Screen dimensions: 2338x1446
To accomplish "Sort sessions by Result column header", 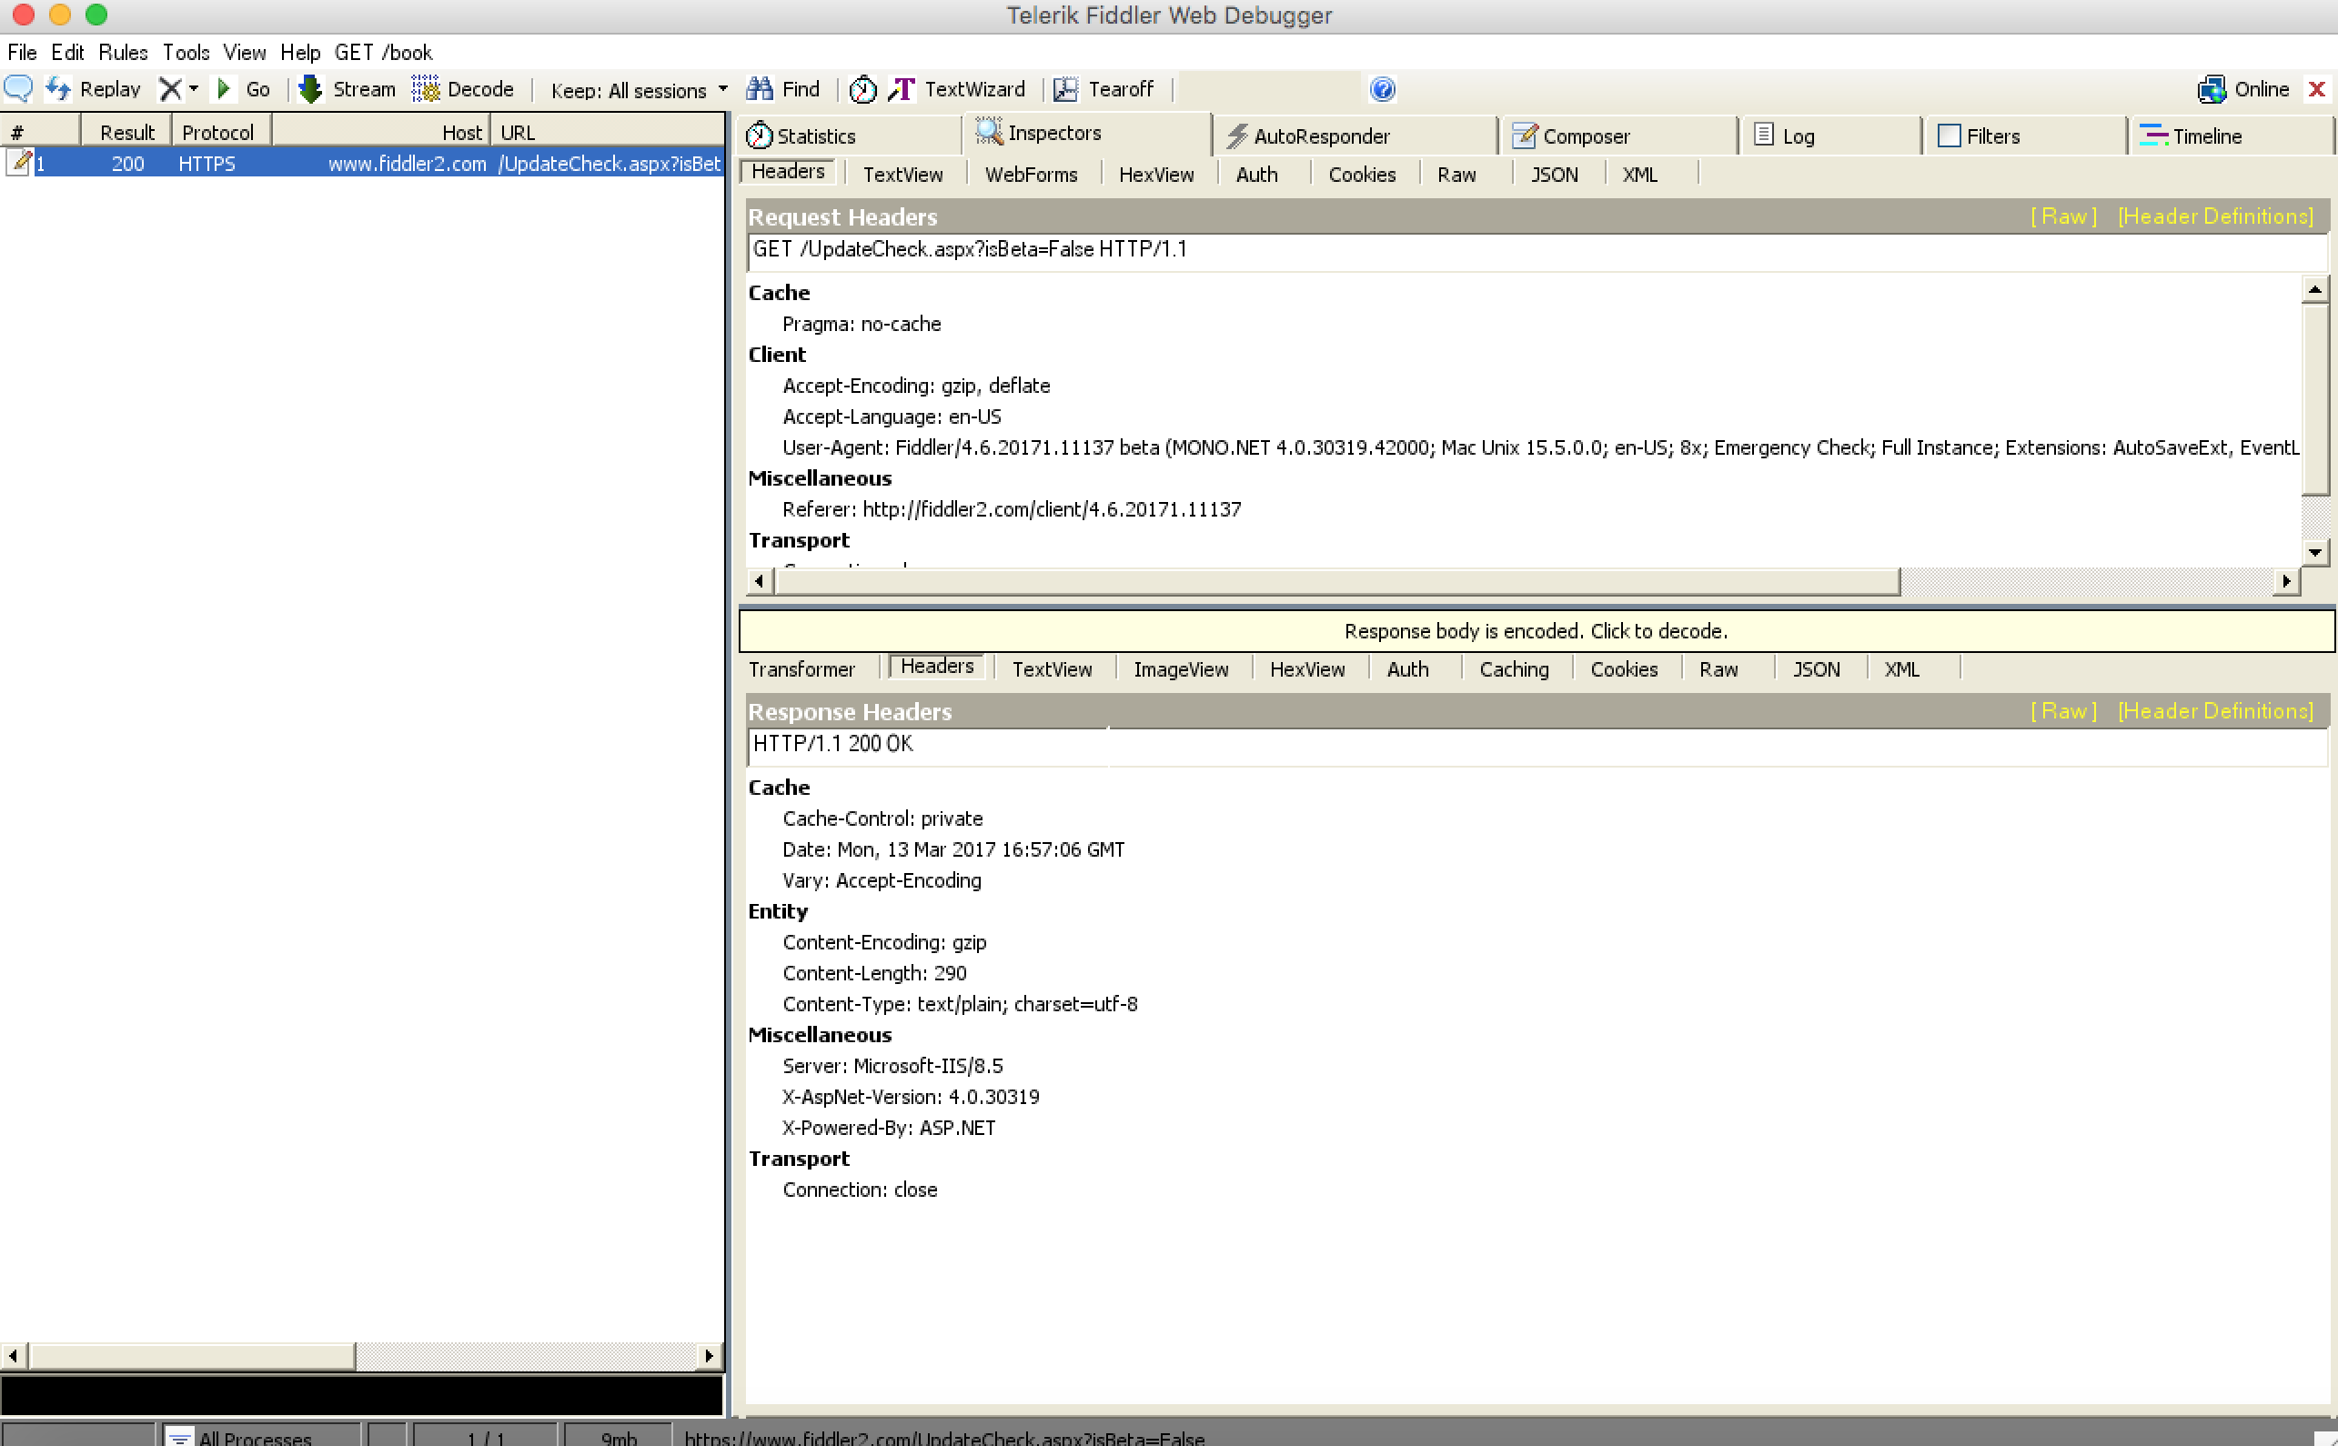I will pos(126,132).
